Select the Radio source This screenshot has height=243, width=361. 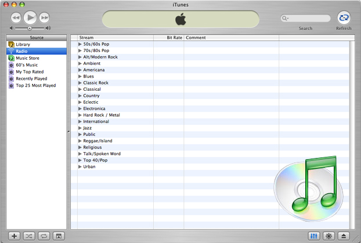[x=37, y=51]
